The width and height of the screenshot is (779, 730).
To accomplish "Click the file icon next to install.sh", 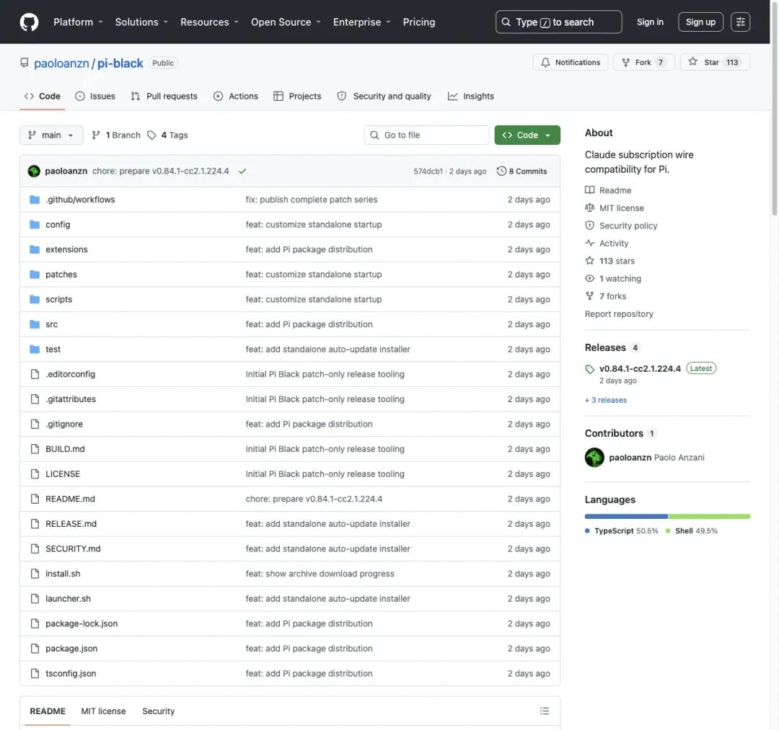I will click(x=35, y=574).
